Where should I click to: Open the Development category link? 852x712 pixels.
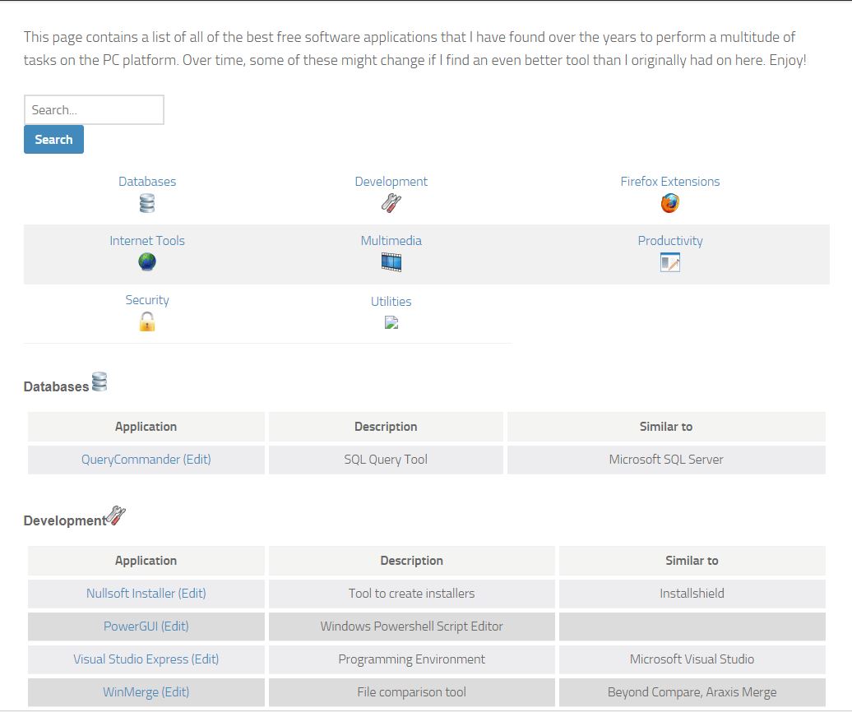[391, 181]
